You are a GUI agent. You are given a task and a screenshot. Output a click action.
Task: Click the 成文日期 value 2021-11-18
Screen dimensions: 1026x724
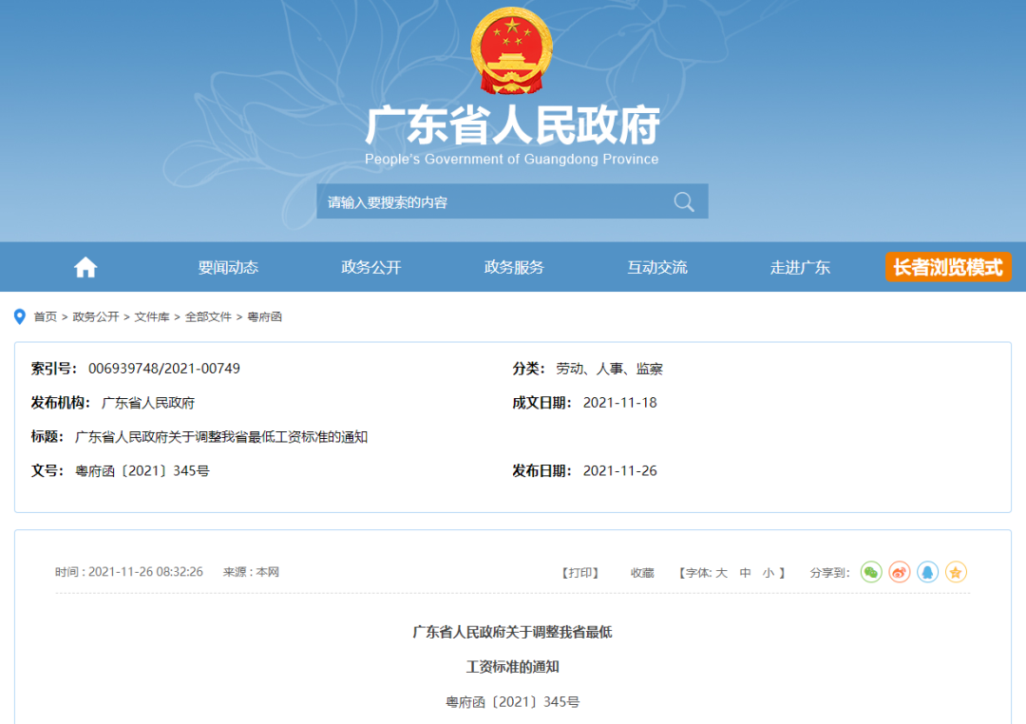point(619,403)
